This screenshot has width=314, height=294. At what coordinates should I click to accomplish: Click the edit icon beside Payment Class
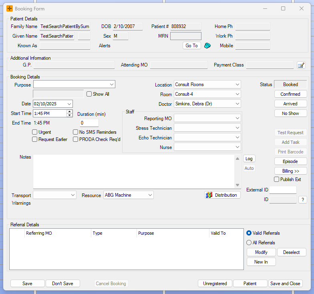[301, 65]
